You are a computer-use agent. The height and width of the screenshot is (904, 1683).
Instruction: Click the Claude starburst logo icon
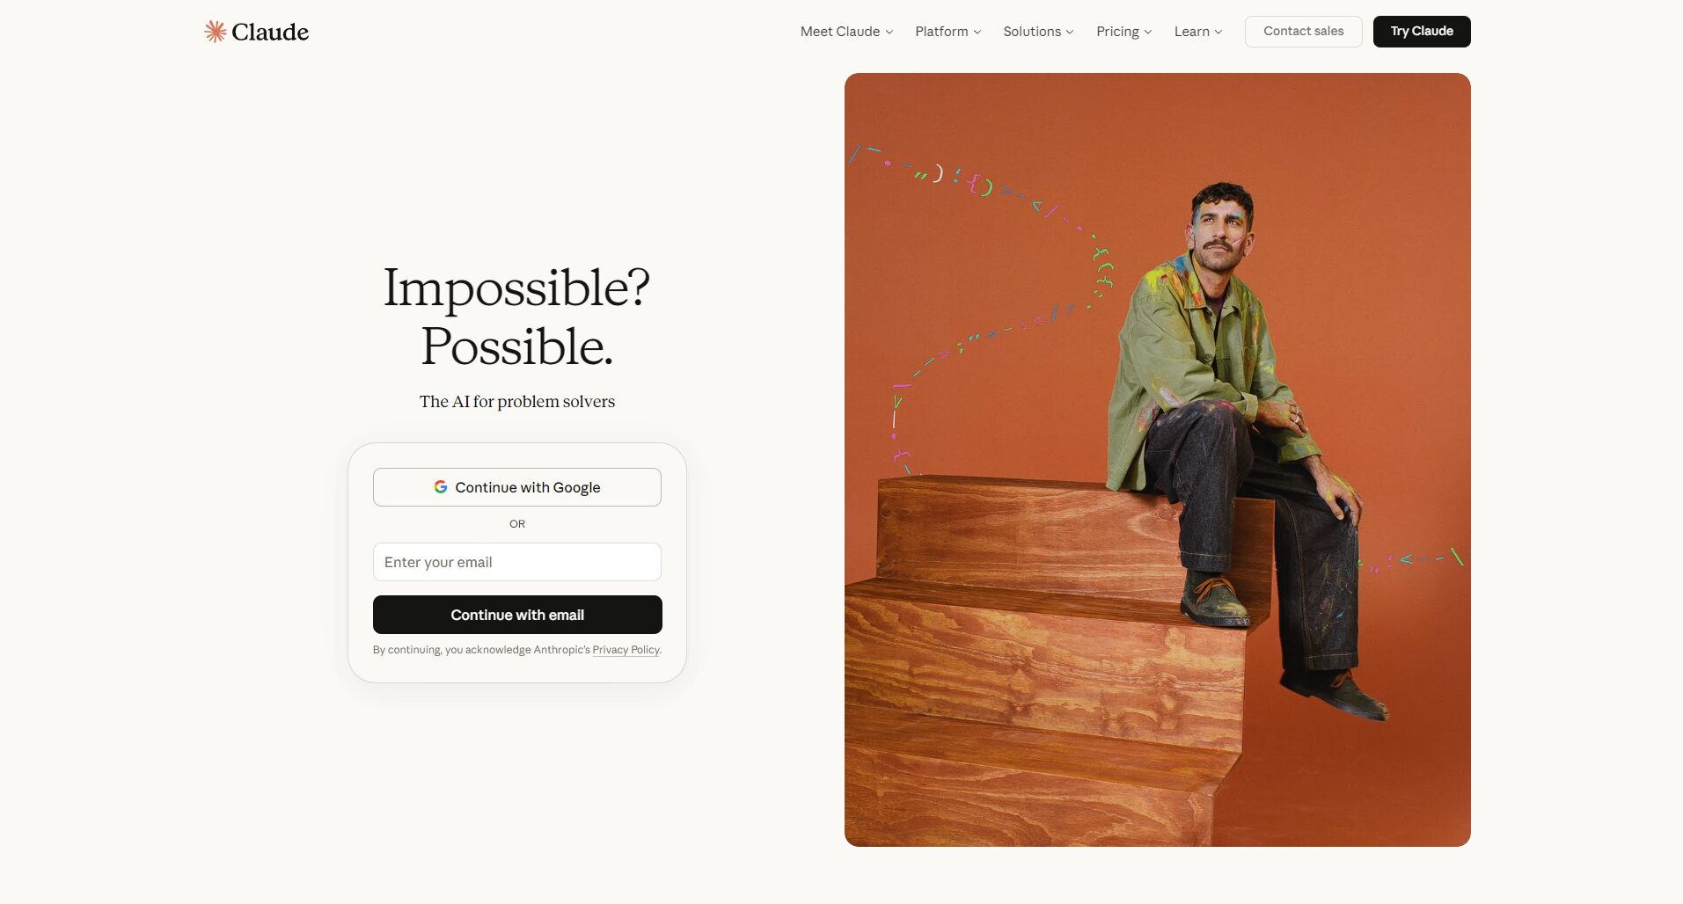click(x=215, y=32)
